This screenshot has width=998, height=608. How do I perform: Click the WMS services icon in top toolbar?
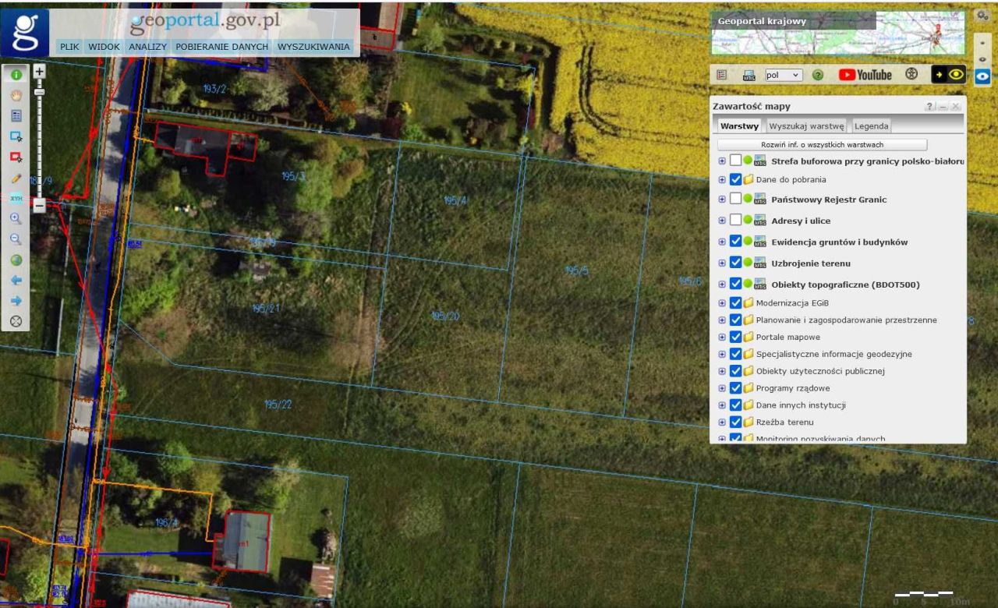point(748,75)
